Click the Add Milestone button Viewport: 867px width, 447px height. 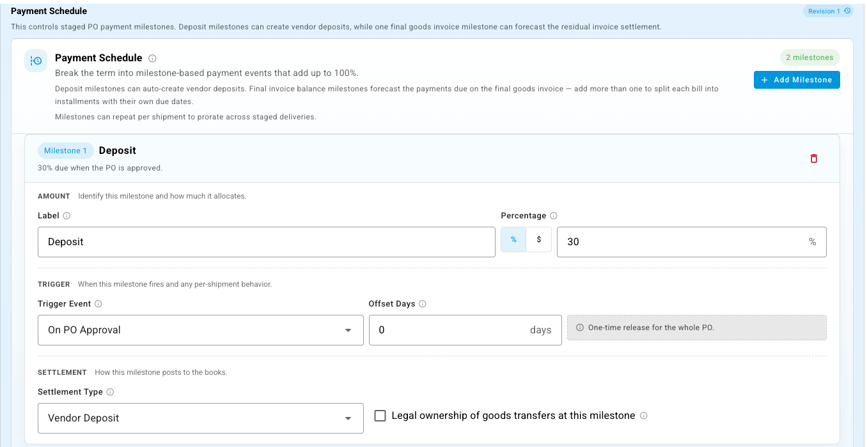[797, 80]
